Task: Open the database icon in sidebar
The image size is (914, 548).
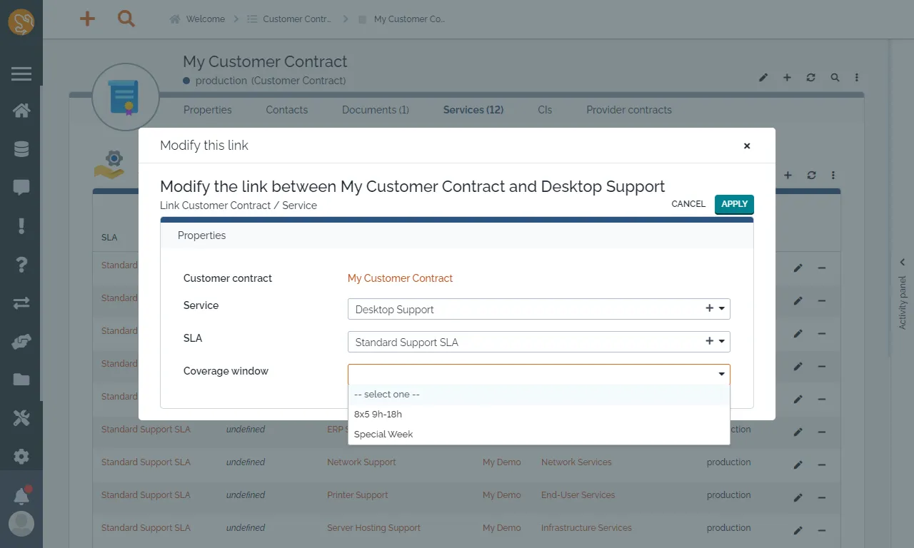Action: pos(21,149)
